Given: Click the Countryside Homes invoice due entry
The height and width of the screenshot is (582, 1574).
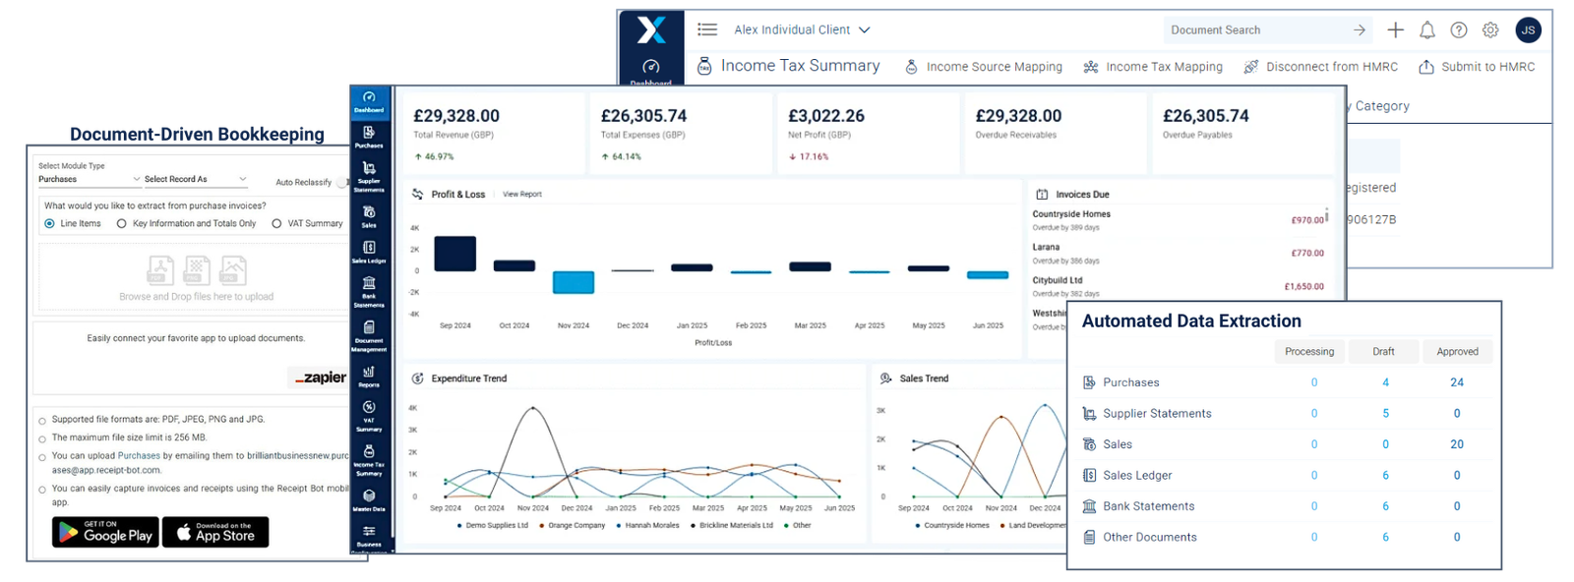Looking at the screenshot, I should [1179, 220].
